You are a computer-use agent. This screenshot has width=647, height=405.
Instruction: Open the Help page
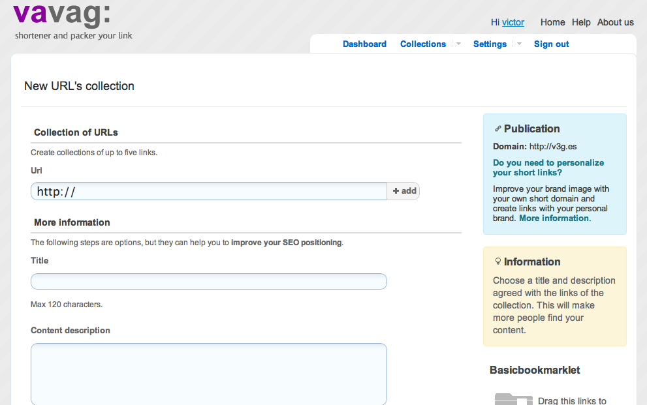[x=581, y=22]
